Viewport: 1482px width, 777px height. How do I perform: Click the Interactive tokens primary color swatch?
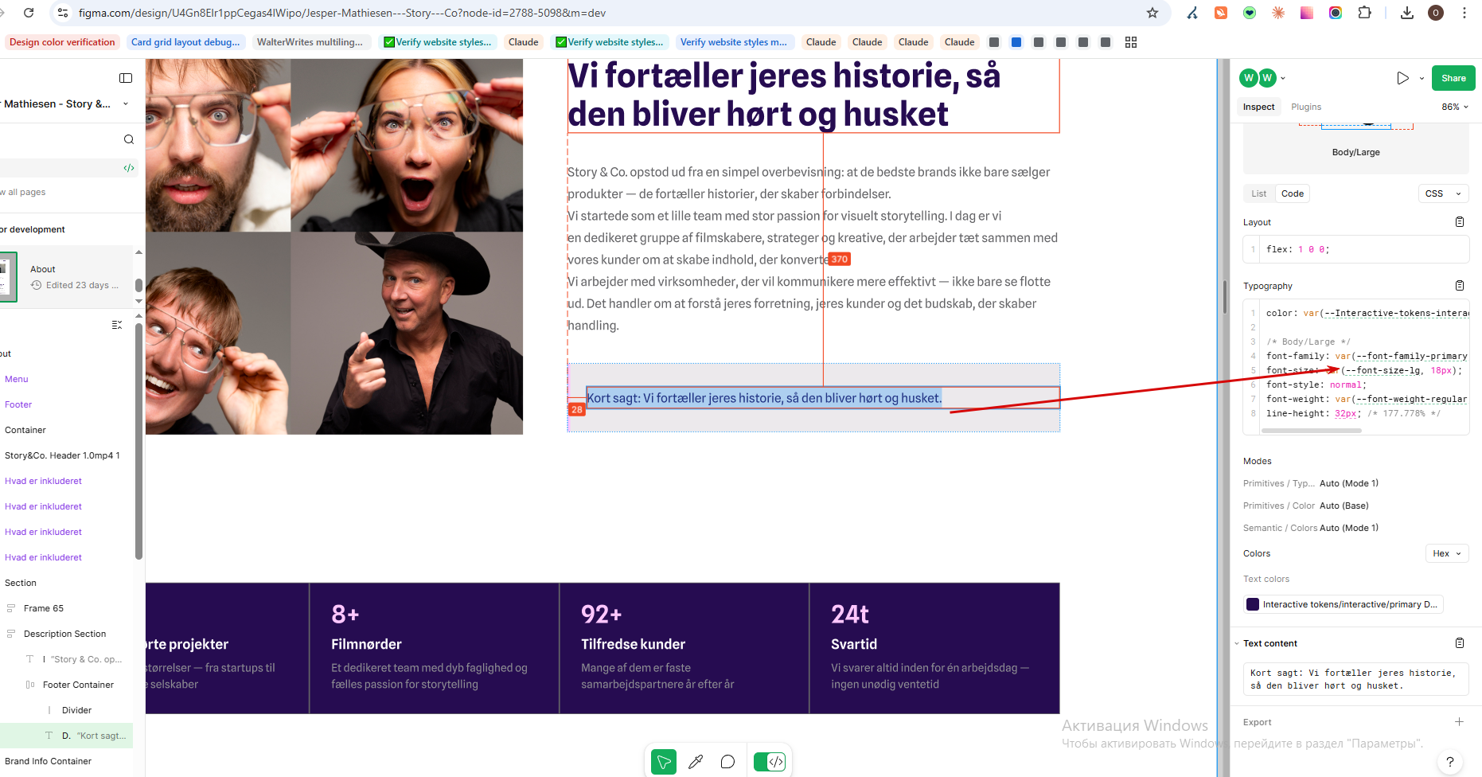coord(1253,604)
